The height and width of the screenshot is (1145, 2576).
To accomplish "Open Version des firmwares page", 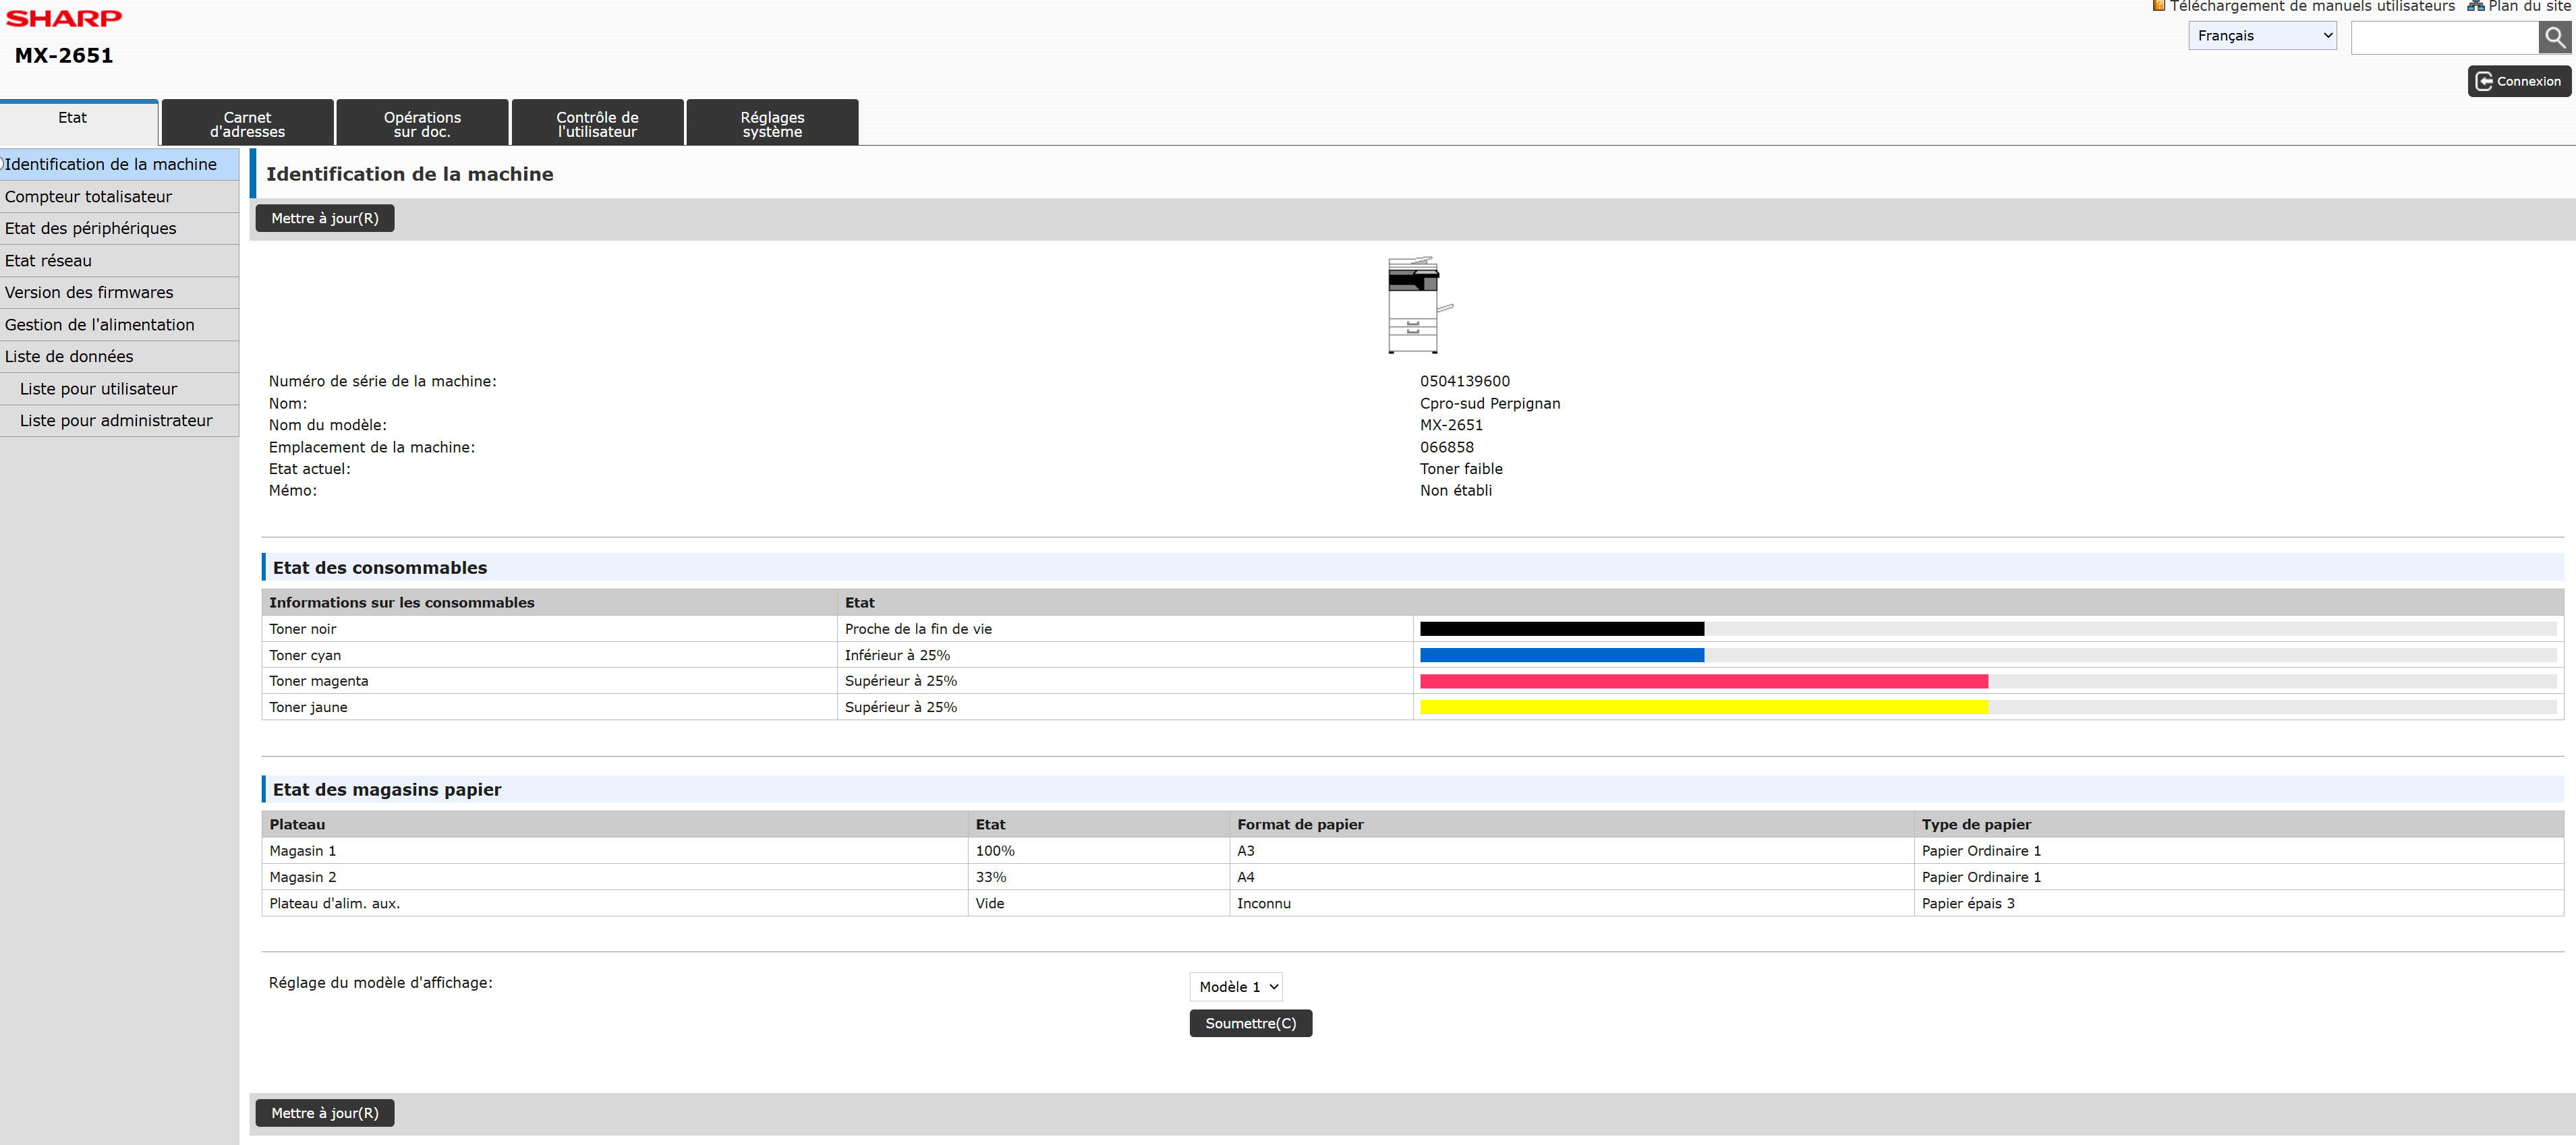I will coord(89,292).
